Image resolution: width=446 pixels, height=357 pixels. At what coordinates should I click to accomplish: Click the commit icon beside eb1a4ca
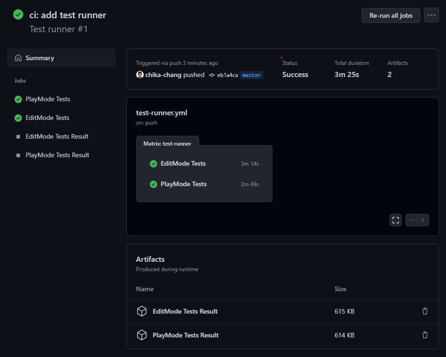tap(212, 75)
